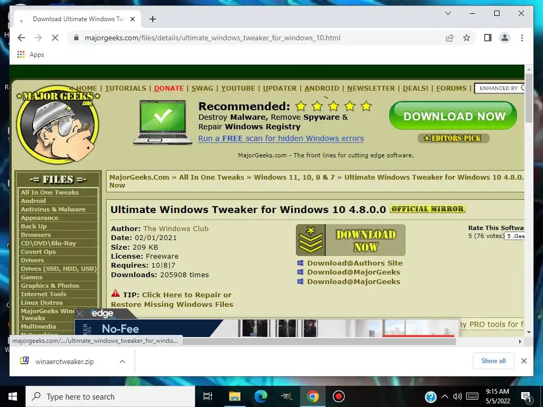Image resolution: width=543 pixels, height=407 pixels.
Task: Select Android category in Files list
Action: tap(33, 201)
